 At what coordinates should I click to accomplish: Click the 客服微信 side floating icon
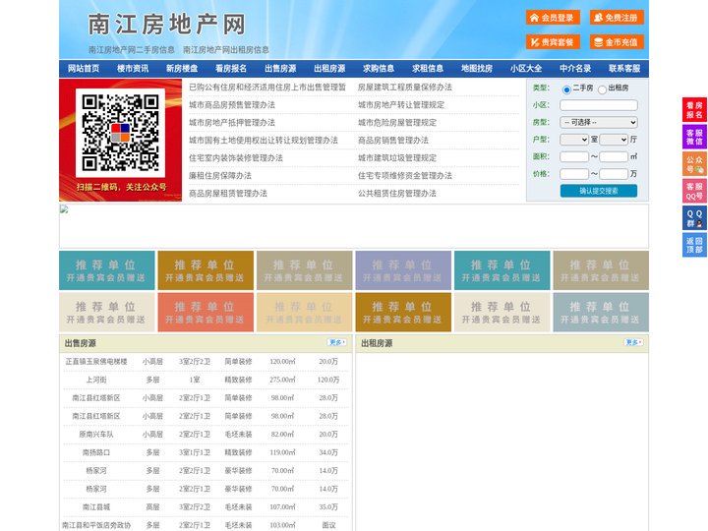click(x=694, y=137)
